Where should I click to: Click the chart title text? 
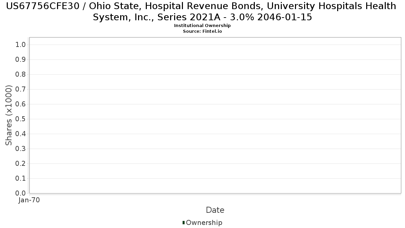[x=202, y=11]
